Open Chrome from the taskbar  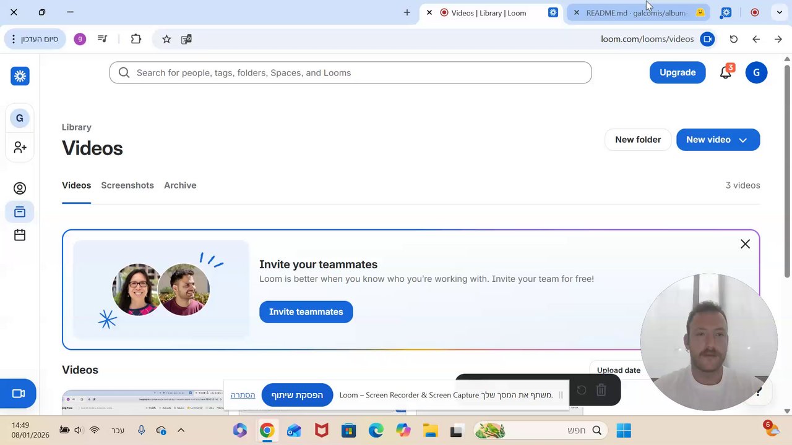point(267,430)
